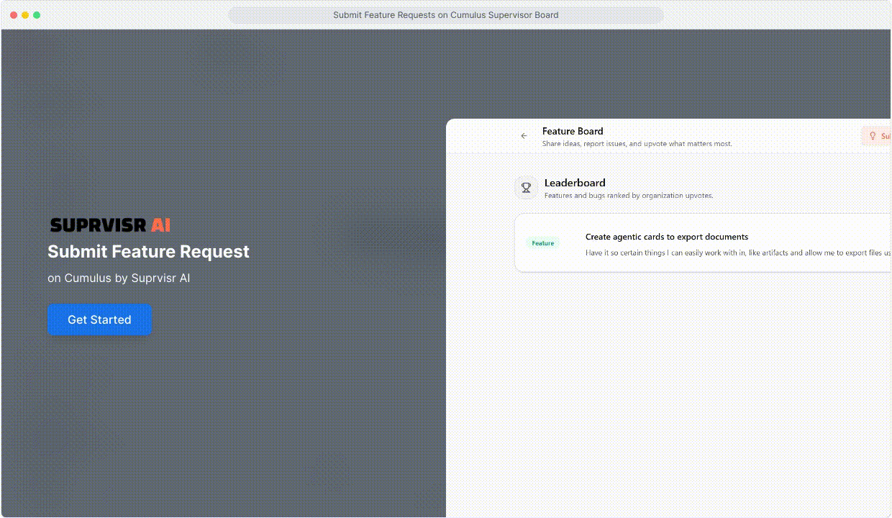Click the 'Submit Feature Request' heading
Screen dimensions: 892x518
(148, 252)
